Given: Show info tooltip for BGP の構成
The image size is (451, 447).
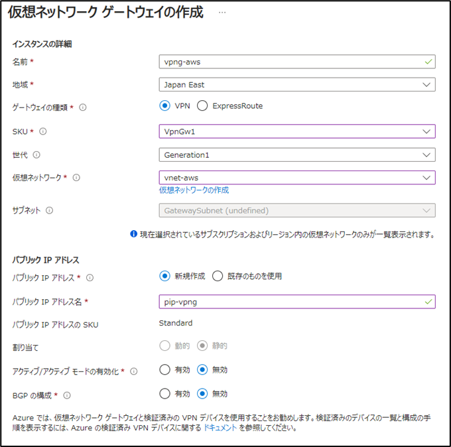Looking at the screenshot, I should pyautogui.click(x=67, y=395).
